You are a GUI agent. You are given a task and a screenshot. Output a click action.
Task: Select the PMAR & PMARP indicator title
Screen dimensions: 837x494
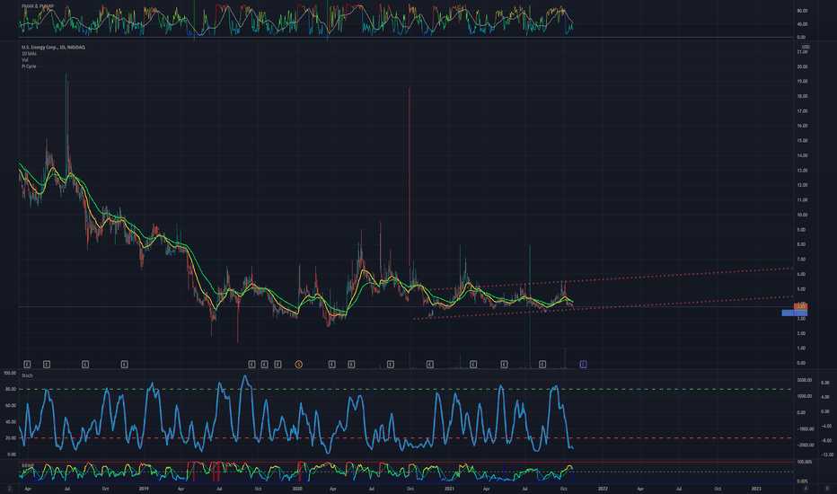coord(38,6)
